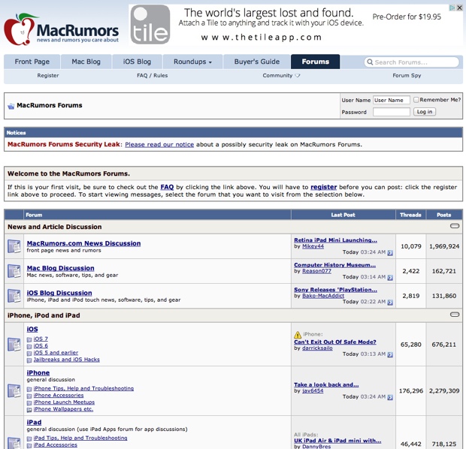Open AdChoices triangle icon in ad
This screenshot has width=466, height=449.
[x=452, y=8]
